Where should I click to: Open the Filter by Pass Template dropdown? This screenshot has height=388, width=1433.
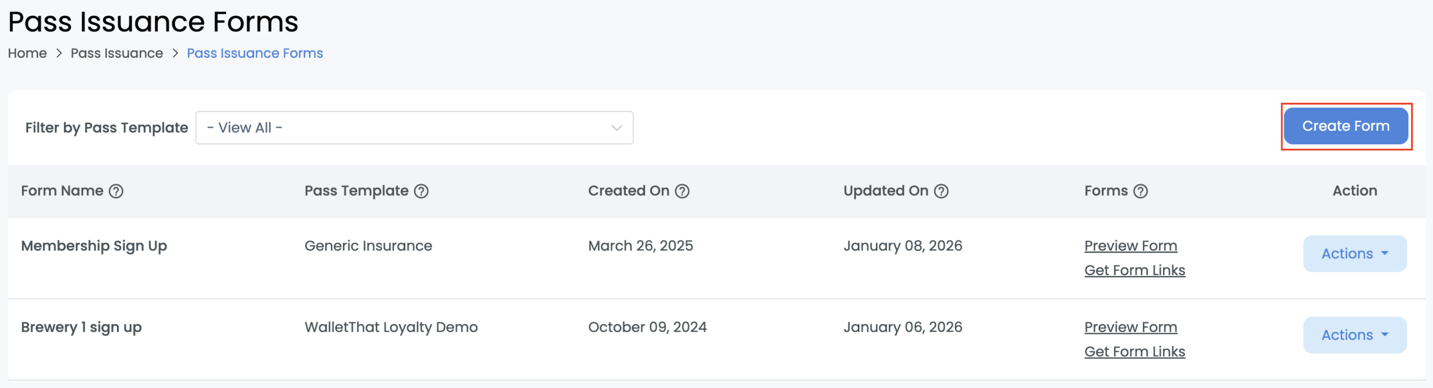(x=414, y=127)
